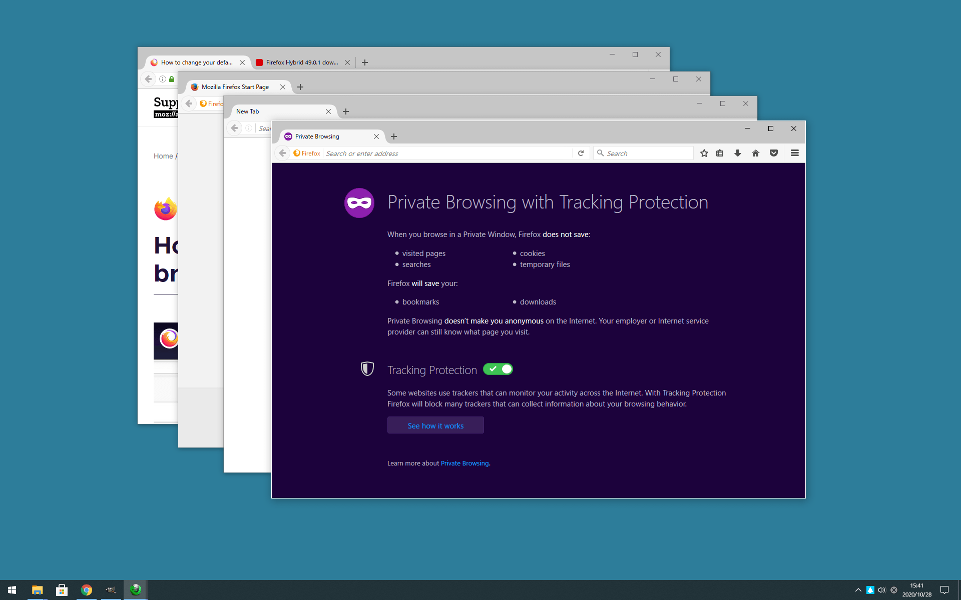Minimize the Private Browsing window
961x600 pixels.
[748, 128]
